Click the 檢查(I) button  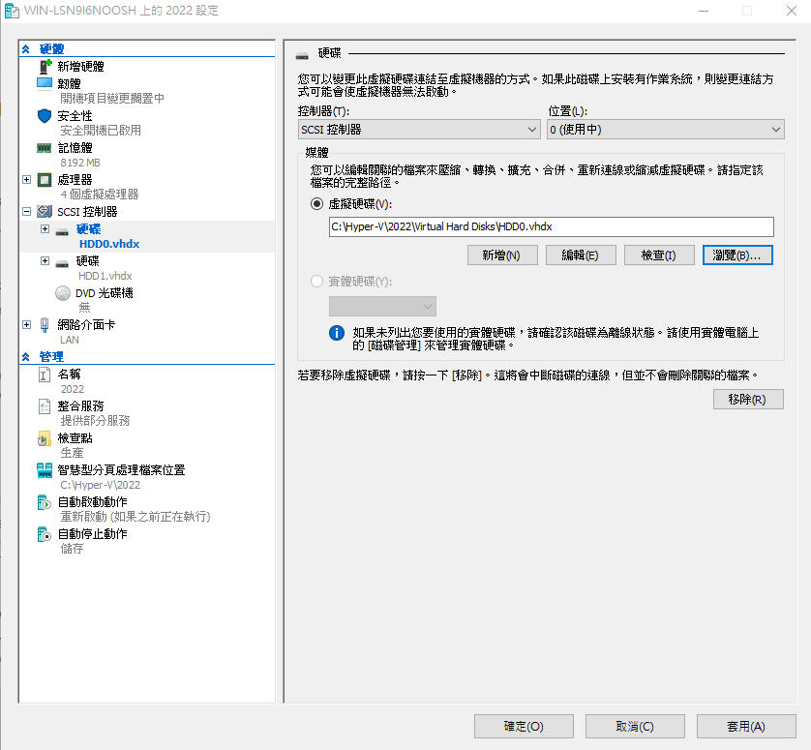[659, 255]
